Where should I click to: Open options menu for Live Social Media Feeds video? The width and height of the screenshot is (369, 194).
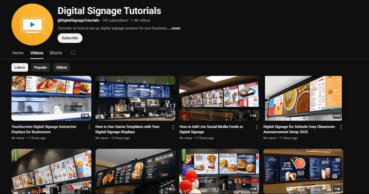coord(257,127)
